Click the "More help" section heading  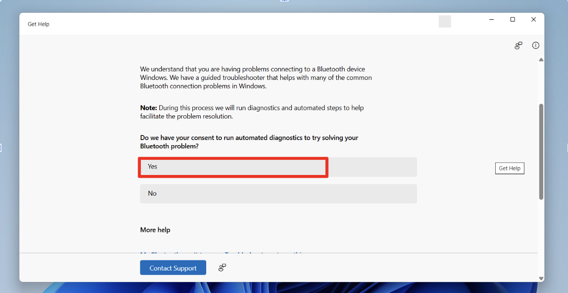155,230
